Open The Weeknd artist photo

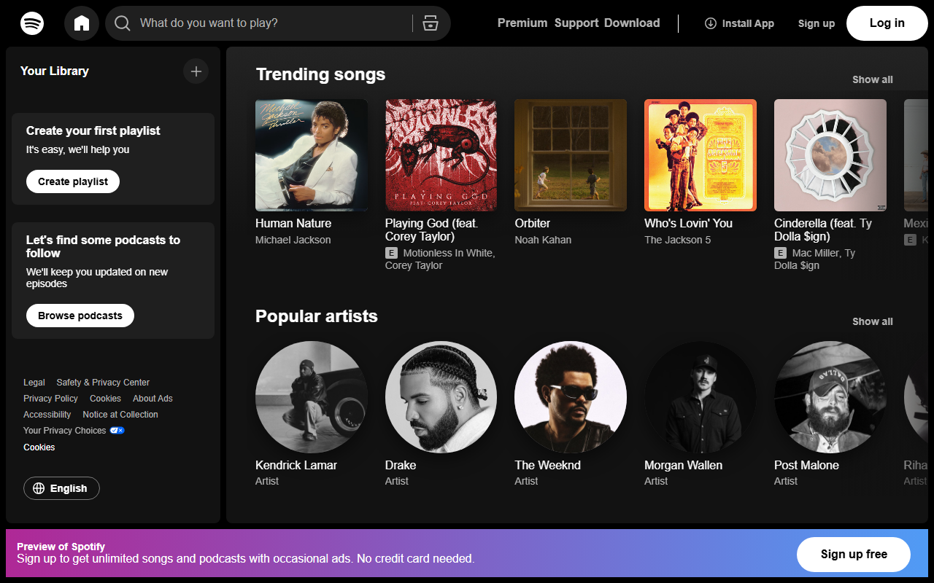pyautogui.click(x=571, y=397)
